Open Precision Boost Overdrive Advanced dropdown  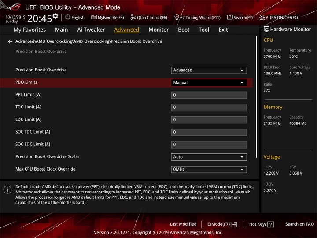point(209,70)
